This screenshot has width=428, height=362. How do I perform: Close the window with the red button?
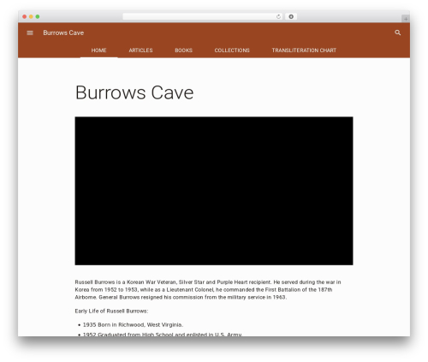(25, 16)
